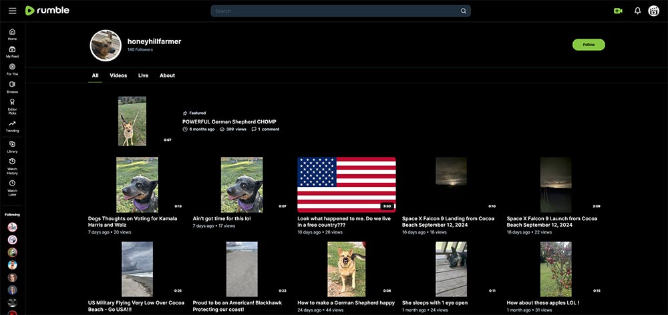
Task: Open She sleeps with 1 eye open
Action: point(435,303)
